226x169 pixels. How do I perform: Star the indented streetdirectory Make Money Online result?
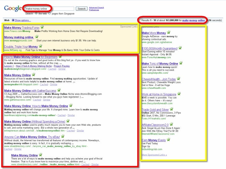pos(40,155)
